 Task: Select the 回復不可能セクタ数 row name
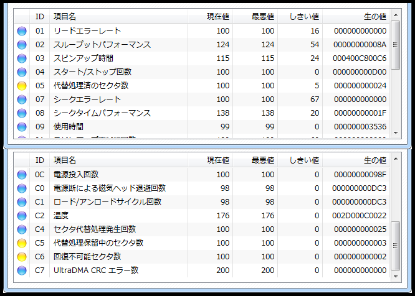(x=87, y=257)
